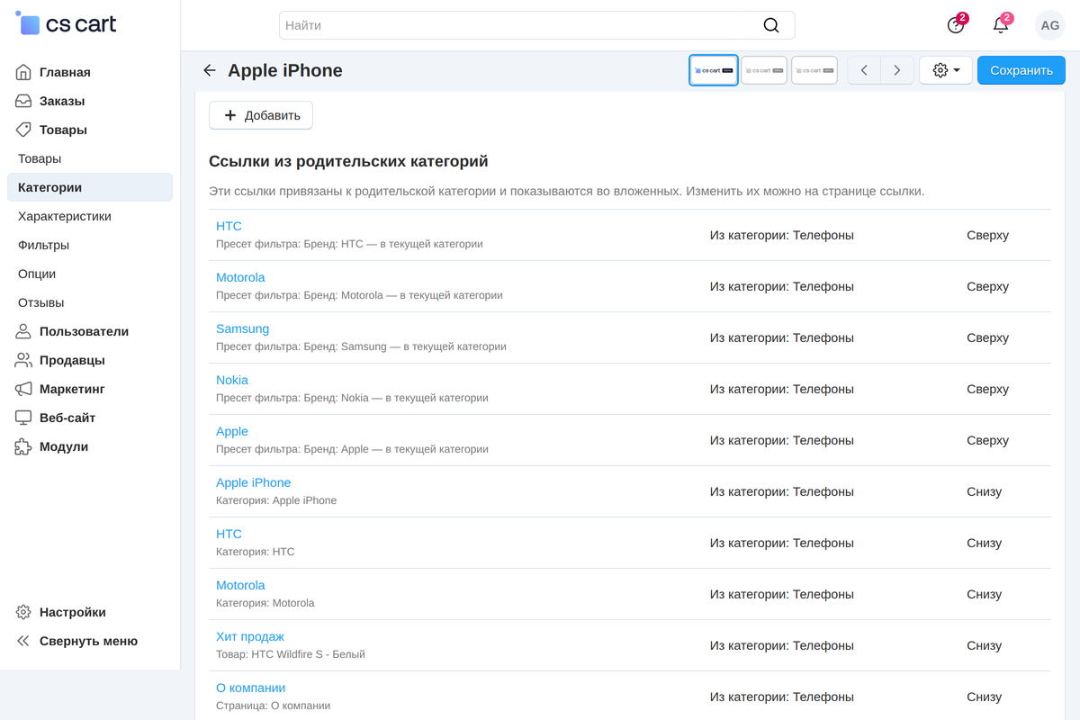Select the middle cs cart storefront thumbnail
The image size is (1080, 720).
764,70
